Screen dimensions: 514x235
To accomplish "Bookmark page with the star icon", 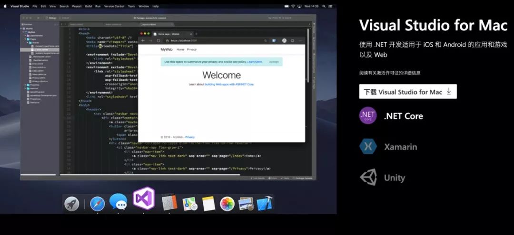I will click(x=264, y=41).
